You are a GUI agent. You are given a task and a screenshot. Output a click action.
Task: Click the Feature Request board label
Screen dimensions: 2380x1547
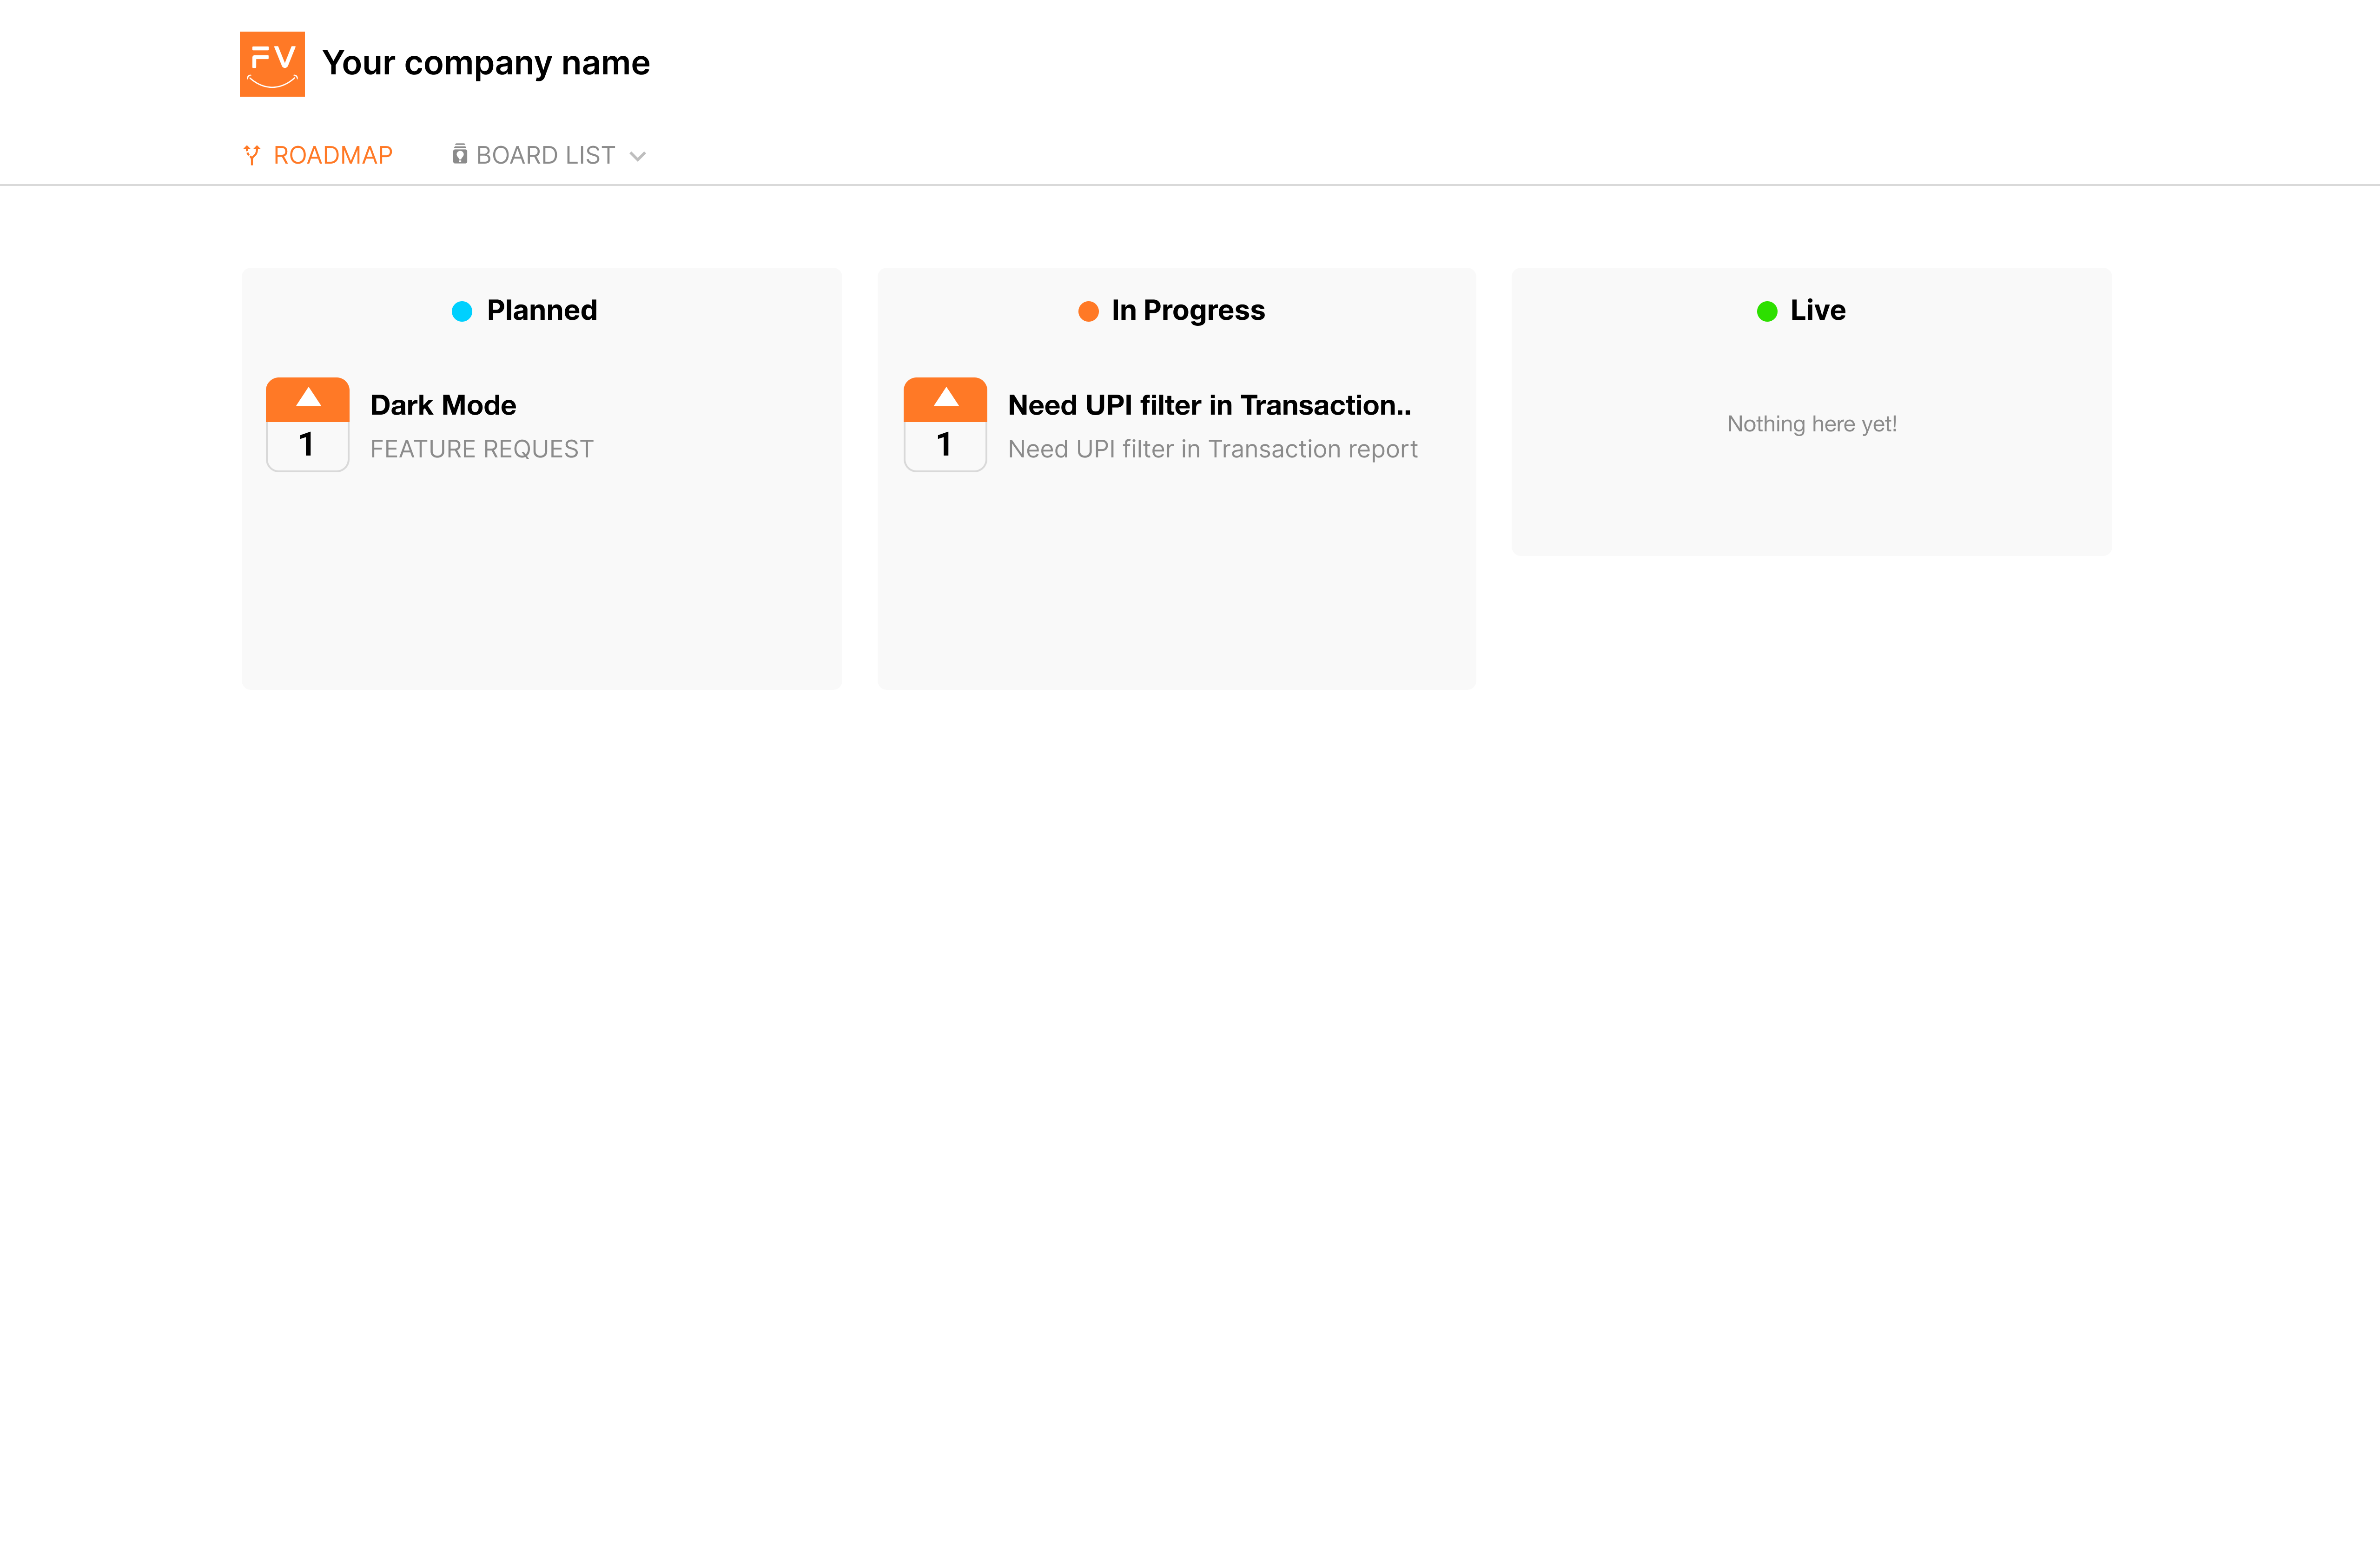tap(482, 449)
